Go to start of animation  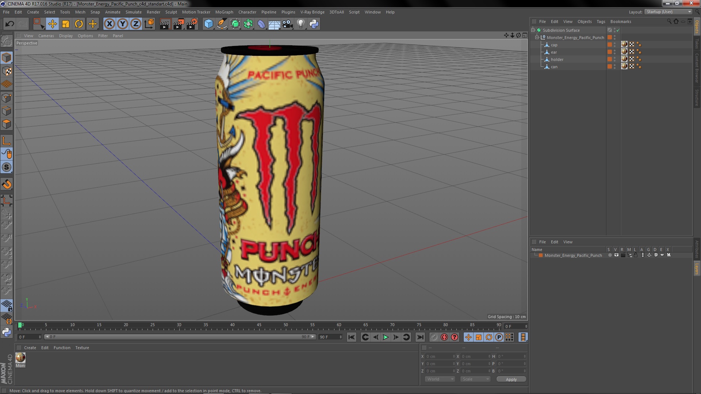tap(351, 337)
